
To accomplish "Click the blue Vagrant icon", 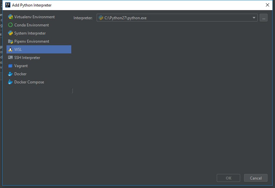I will point(10,65).
